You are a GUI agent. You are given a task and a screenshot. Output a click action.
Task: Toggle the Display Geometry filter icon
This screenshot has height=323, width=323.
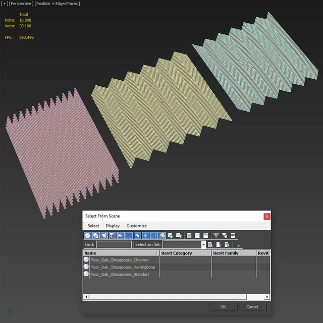click(87, 235)
